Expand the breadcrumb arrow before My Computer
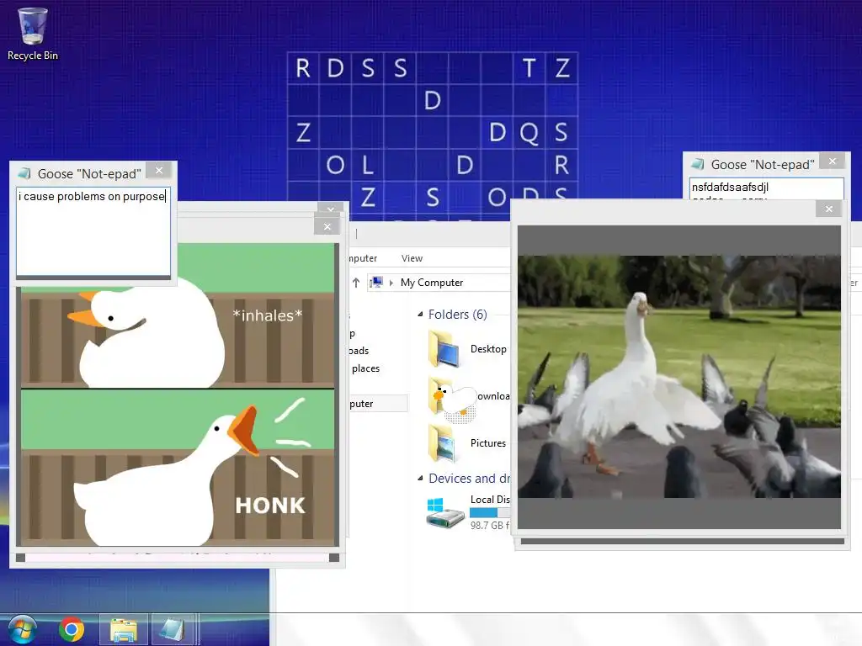Image resolution: width=862 pixels, height=646 pixels. click(391, 283)
